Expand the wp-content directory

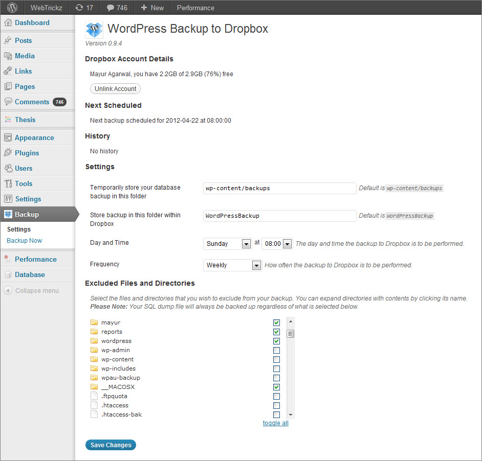point(117,359)
